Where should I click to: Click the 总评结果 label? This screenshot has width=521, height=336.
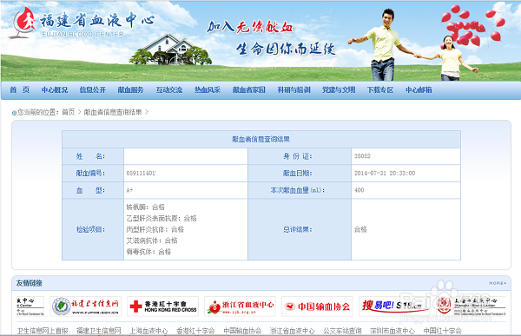point(297,229)
